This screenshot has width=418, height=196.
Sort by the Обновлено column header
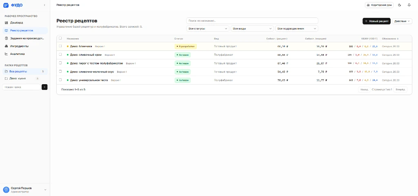[x=390, y=39]
